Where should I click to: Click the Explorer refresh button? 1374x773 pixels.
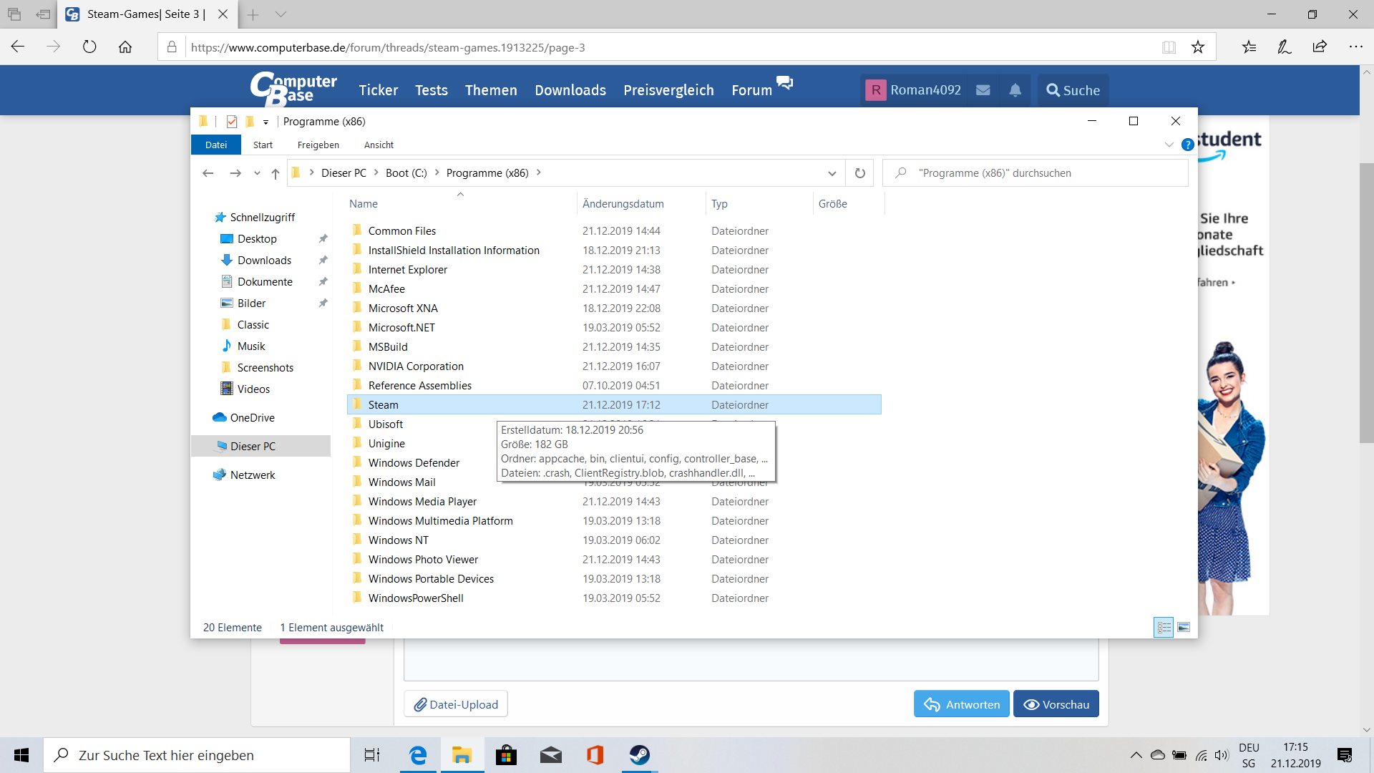tap(859, 173)
